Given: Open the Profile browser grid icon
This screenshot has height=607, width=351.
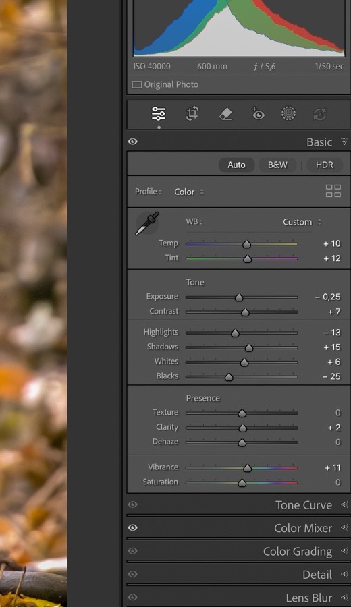Looking at the screenshot, I should tap(333, 191).
